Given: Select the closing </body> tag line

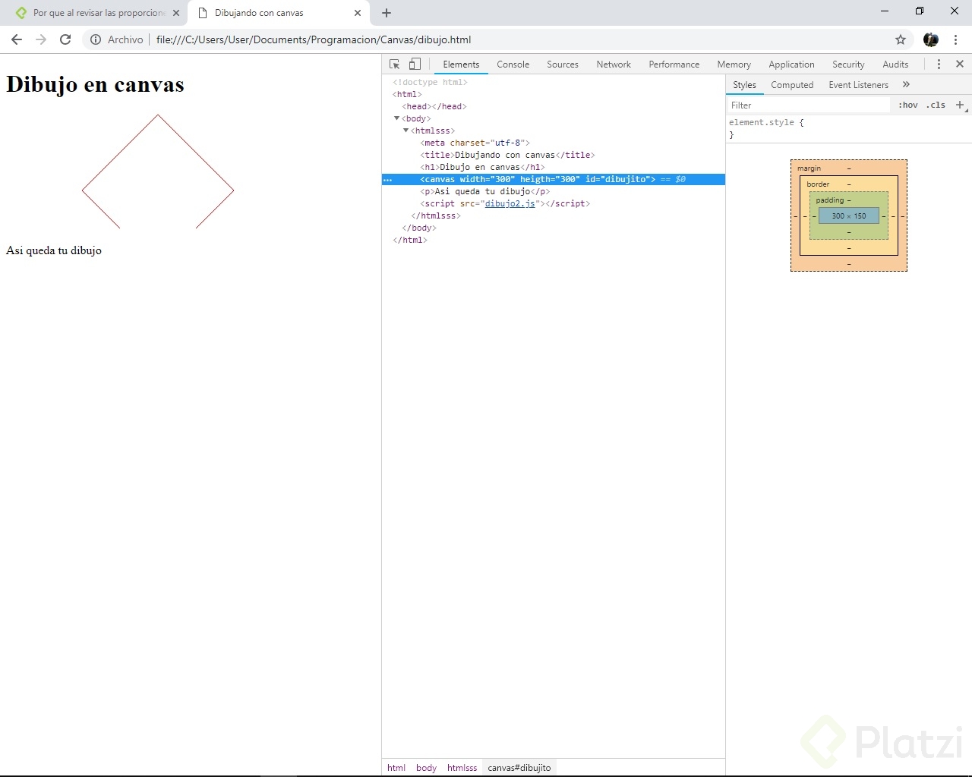Looking at the screenshot, I should point(419,228).
